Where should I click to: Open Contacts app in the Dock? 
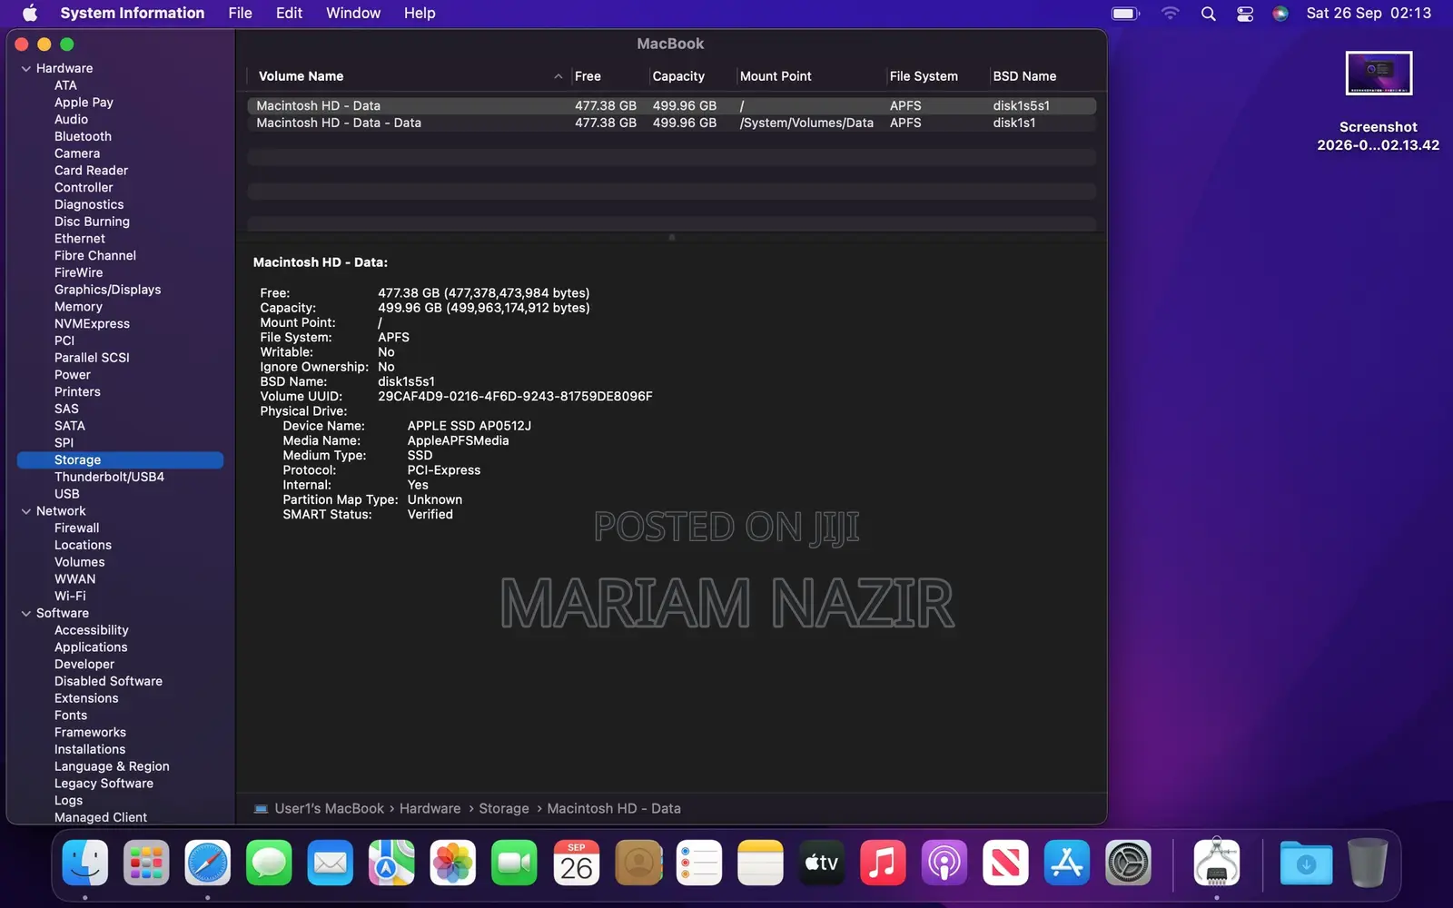[x=638, y=862]
